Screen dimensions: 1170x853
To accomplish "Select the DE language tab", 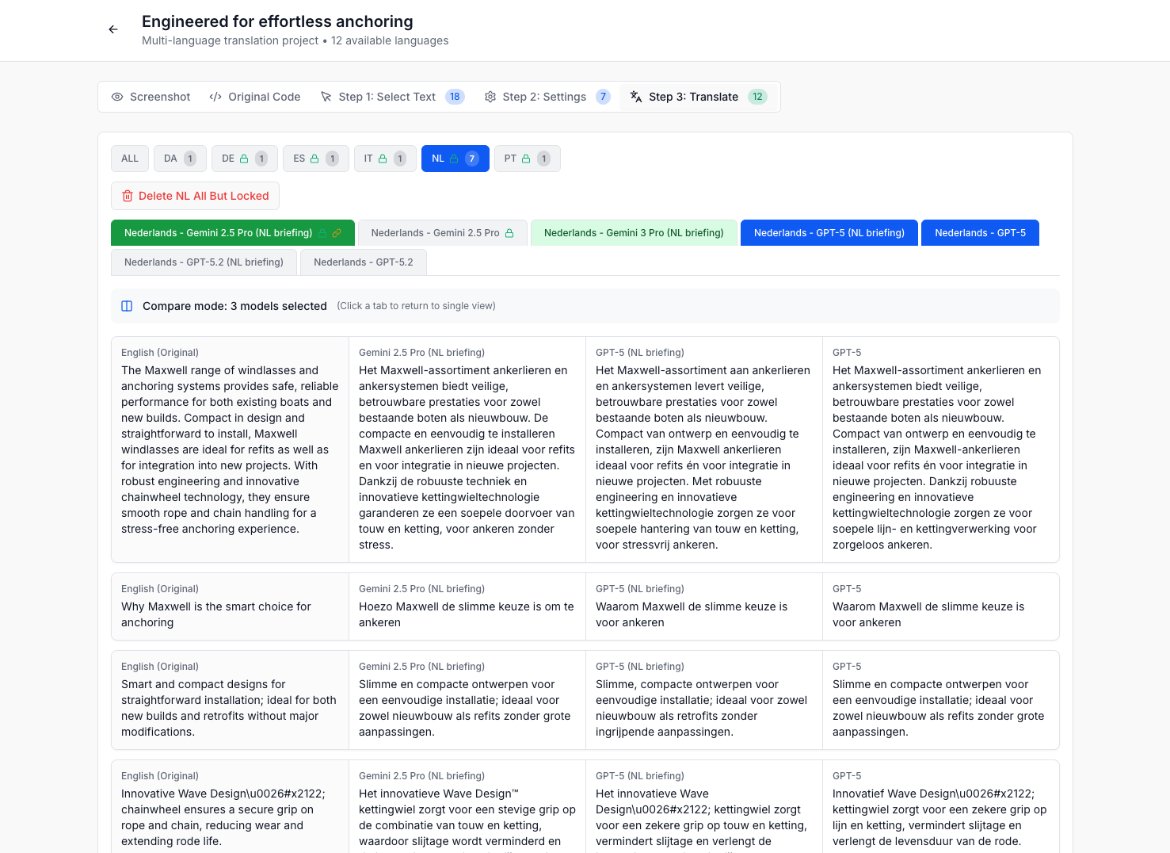I will 245,159.
